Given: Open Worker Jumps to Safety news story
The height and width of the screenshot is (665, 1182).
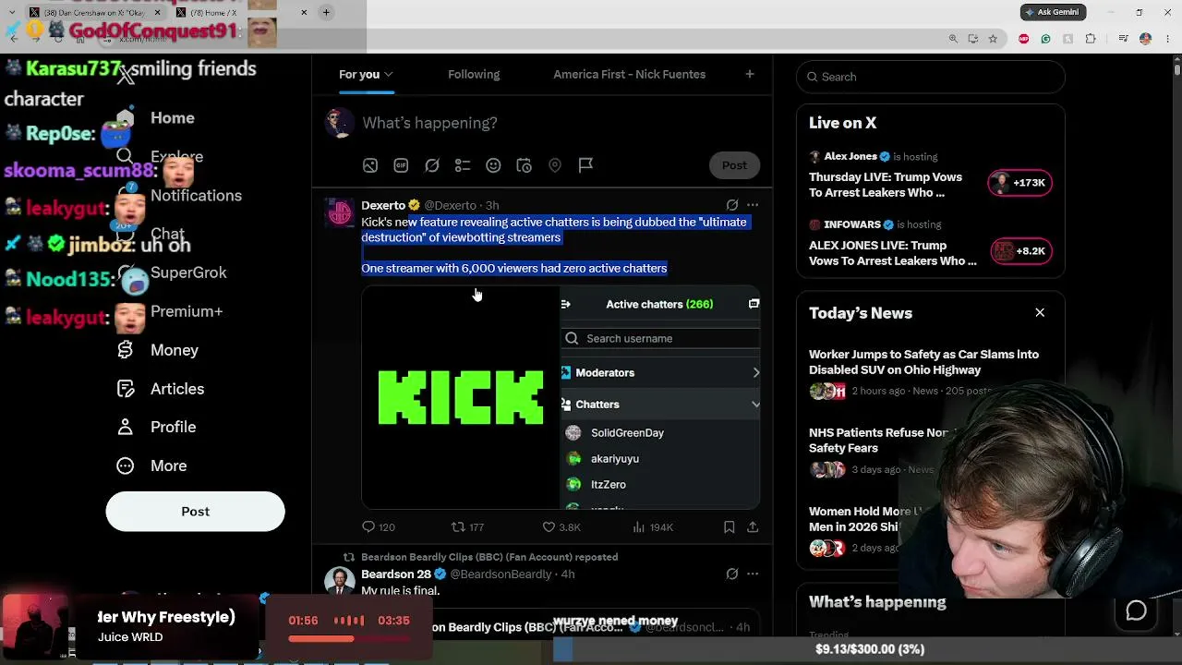Looking at the screenshot, I should coord(923,362).
